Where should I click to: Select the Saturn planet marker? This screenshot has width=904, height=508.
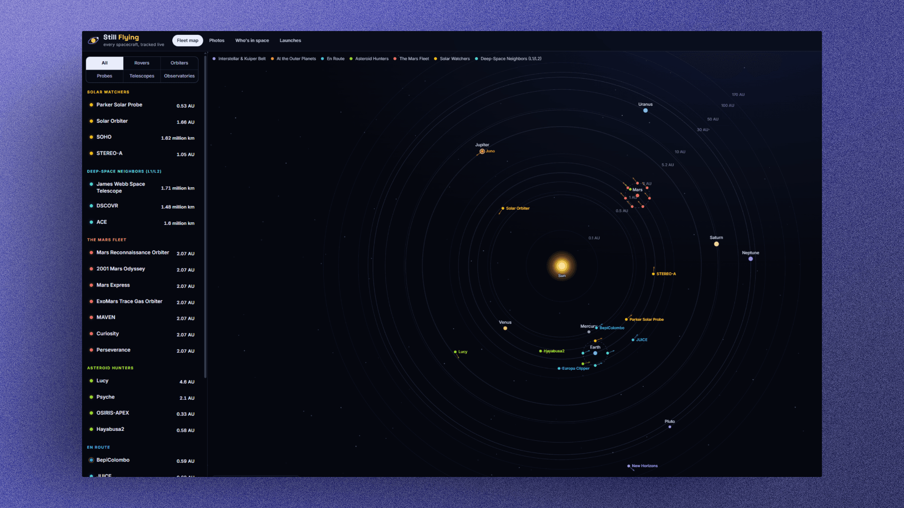coord(716,244)
